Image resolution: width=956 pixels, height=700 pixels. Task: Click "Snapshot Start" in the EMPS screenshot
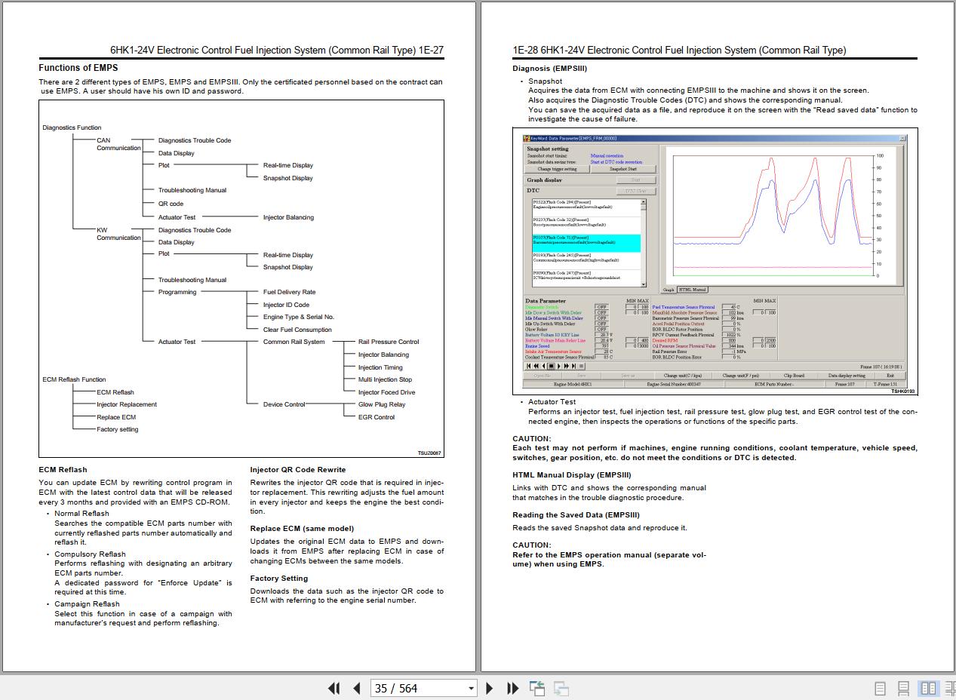(x=623, y=169)
